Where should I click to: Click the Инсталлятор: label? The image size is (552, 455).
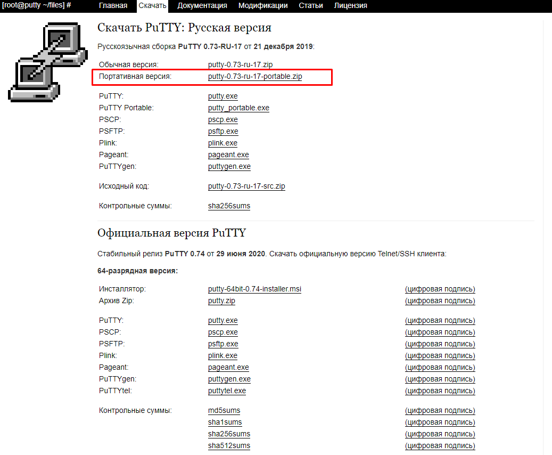click(122, 289)
